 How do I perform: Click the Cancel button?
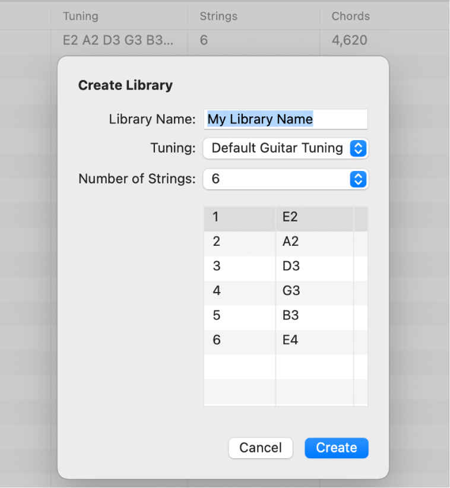(x=261, y=448)
